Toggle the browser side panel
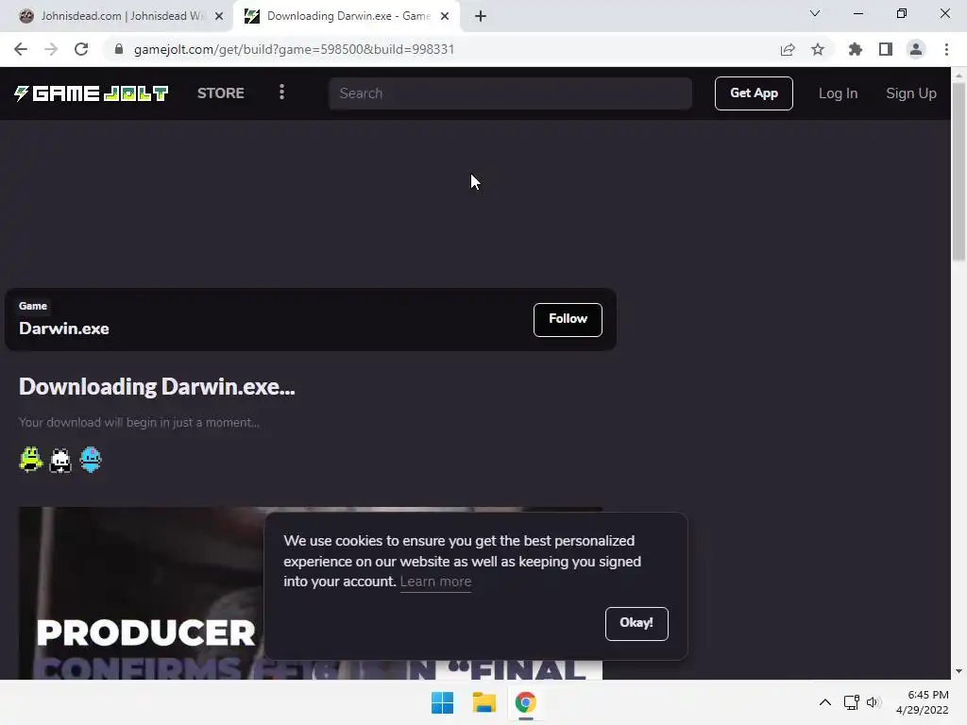 [x=886, y=49]
